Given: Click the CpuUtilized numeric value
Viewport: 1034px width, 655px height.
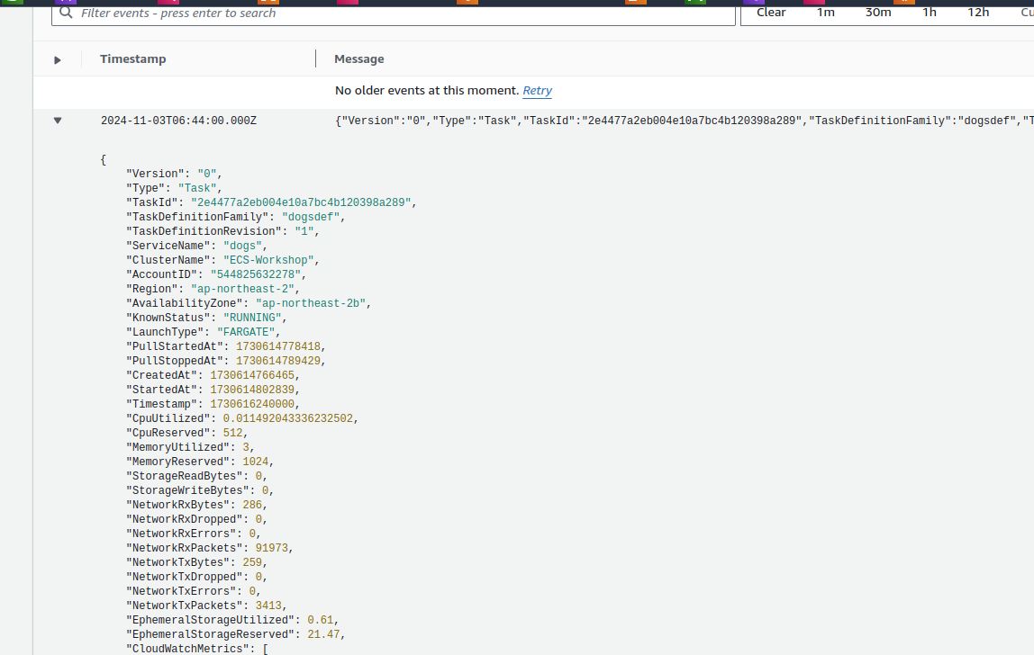Looking at the screenshot, I should click(x=289, y=418).
